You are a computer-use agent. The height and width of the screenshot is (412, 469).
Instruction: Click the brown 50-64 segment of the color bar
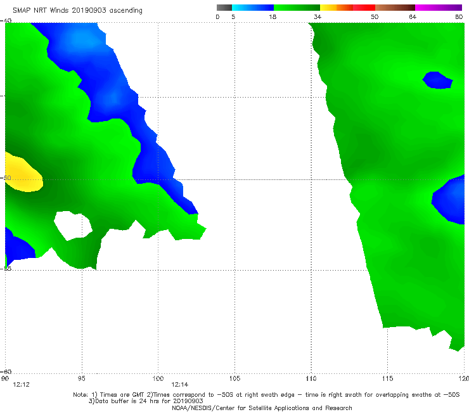(x=395, y=8)
